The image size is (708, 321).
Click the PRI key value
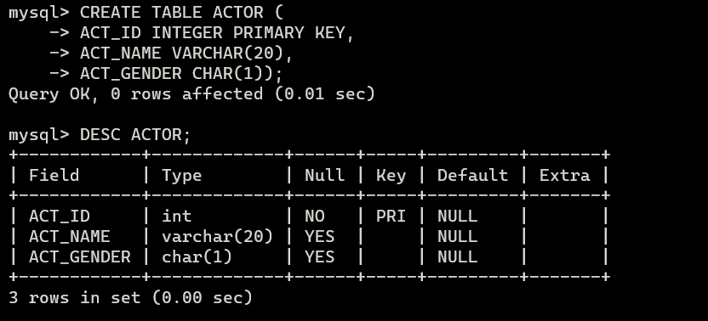pos(391,217)
